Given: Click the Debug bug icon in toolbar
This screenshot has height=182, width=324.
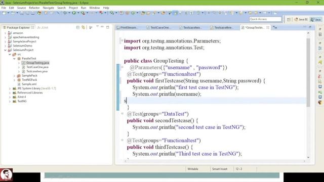Looking at the screenshot, I should [65, 13].
